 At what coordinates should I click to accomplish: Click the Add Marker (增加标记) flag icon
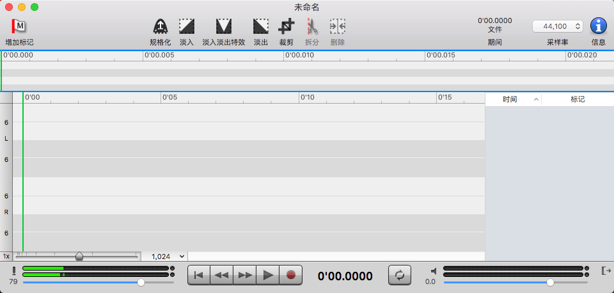(x=19, y=26)
